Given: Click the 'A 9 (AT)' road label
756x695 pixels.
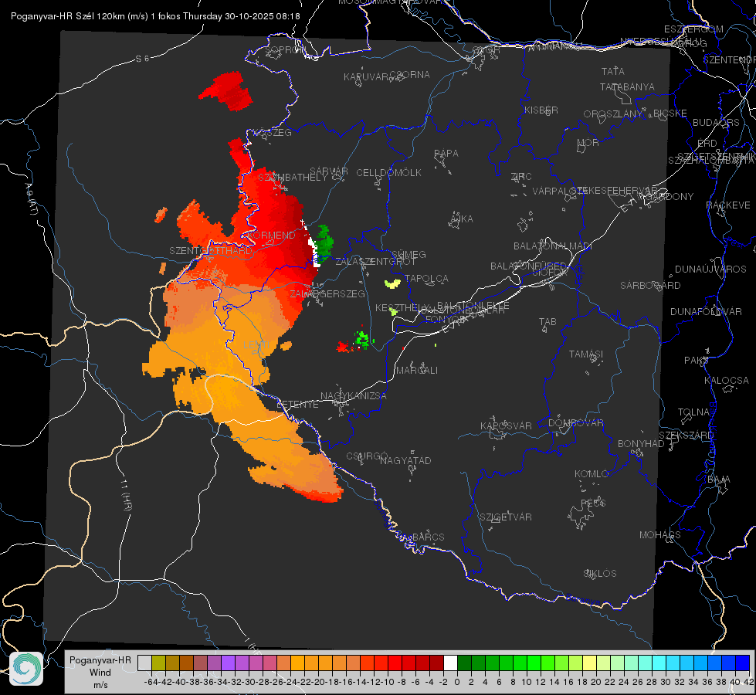Looking at the screenshot, I should (32, 199).
